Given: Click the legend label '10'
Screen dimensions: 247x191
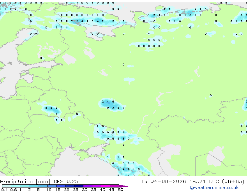Looking at the screenshot, I should 49,189.
